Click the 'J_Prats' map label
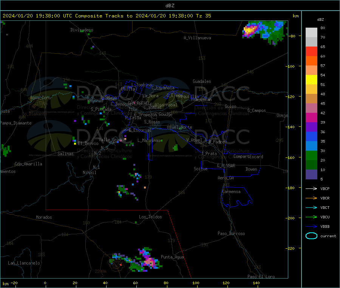This screenshot has width=340, height=288. (x=209, y=154)
